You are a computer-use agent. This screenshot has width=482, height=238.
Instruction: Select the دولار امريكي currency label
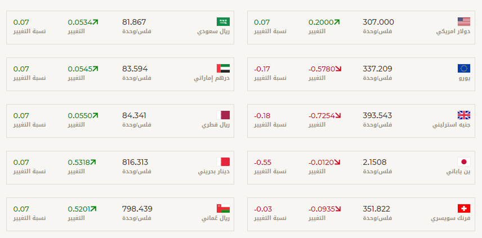coord(453,32)
